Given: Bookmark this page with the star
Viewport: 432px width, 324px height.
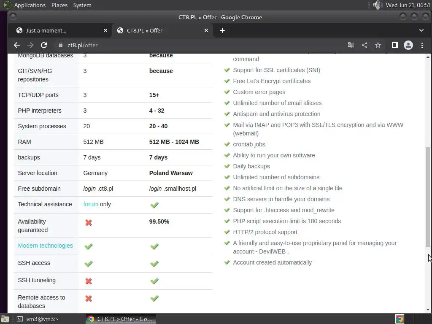Looking at the screenshot, I should pyautogui.click(x=378, y=45).
